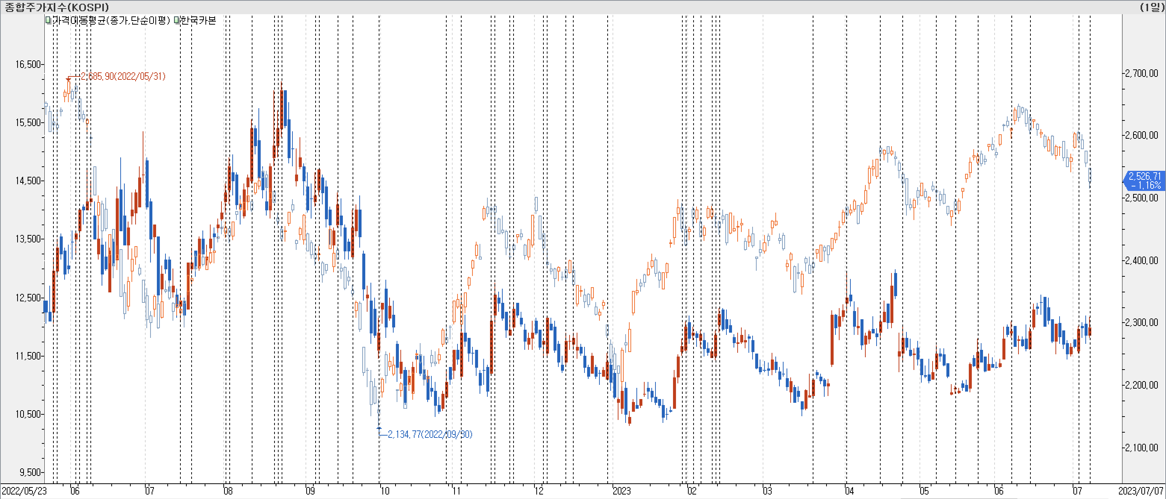Click the 16,500 left axis price label

28,64
